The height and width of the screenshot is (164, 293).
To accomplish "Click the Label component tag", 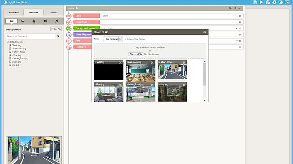I will [x=86, y=16].
